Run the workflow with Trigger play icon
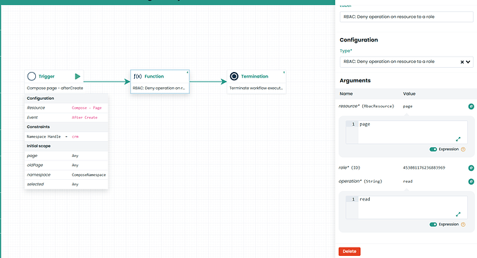 77,76
